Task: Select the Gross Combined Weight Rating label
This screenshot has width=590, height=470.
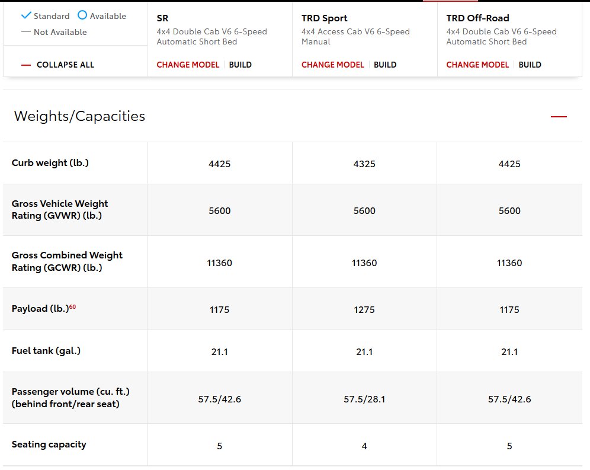Action: [x=67, y=261]
